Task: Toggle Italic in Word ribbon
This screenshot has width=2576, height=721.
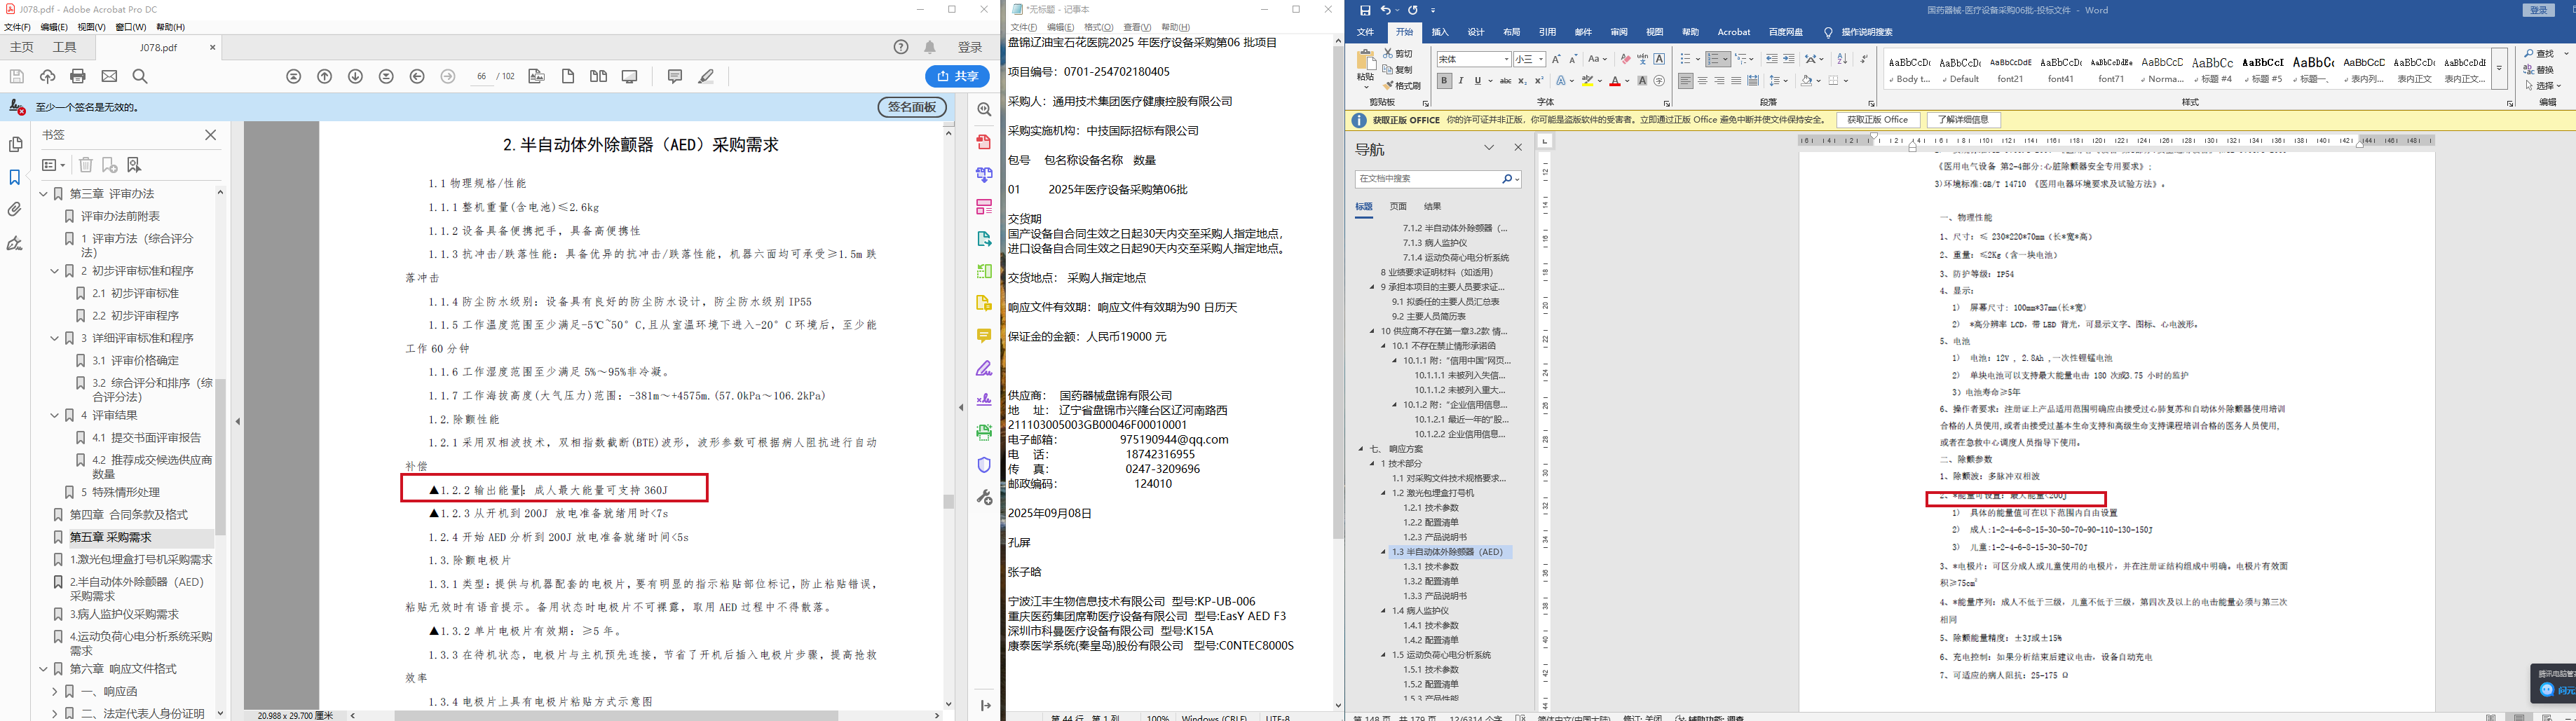Action: click(1461, 81)
